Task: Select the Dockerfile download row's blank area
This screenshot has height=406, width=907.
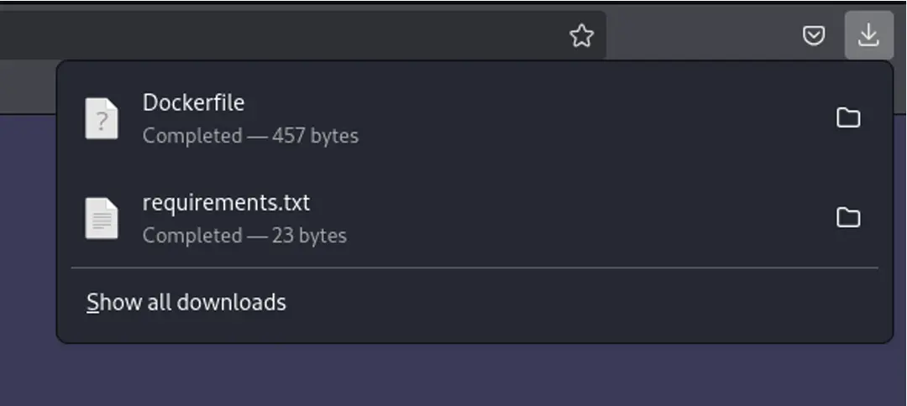Action: pyautogui.click(x=579, y=118)
